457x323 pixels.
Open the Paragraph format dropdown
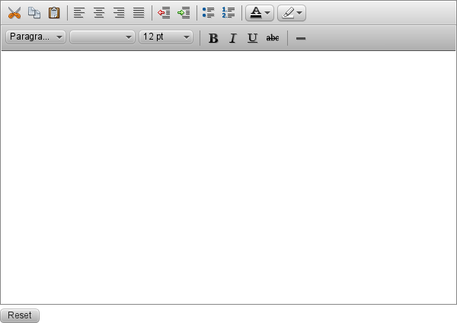36,37
